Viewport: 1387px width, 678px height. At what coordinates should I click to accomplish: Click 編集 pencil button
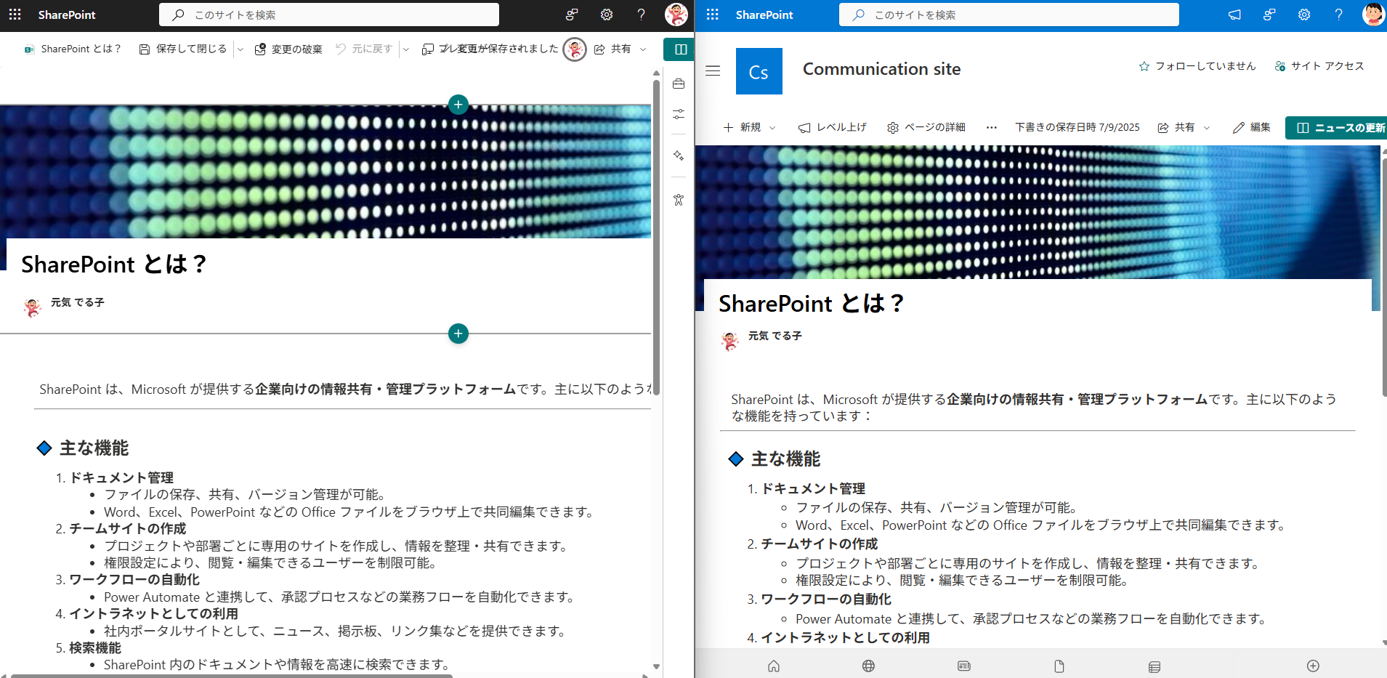[x=1251, y=127]
